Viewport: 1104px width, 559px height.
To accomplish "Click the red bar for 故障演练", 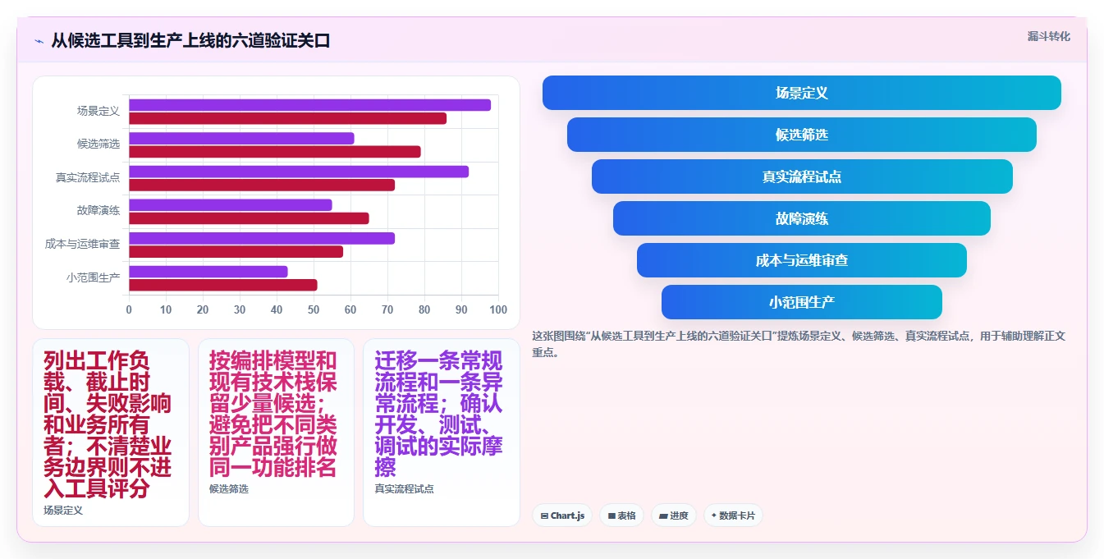I will tap(249, 218).
